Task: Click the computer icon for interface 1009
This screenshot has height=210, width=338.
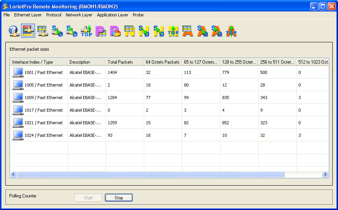Action: (x=18, y=98)
